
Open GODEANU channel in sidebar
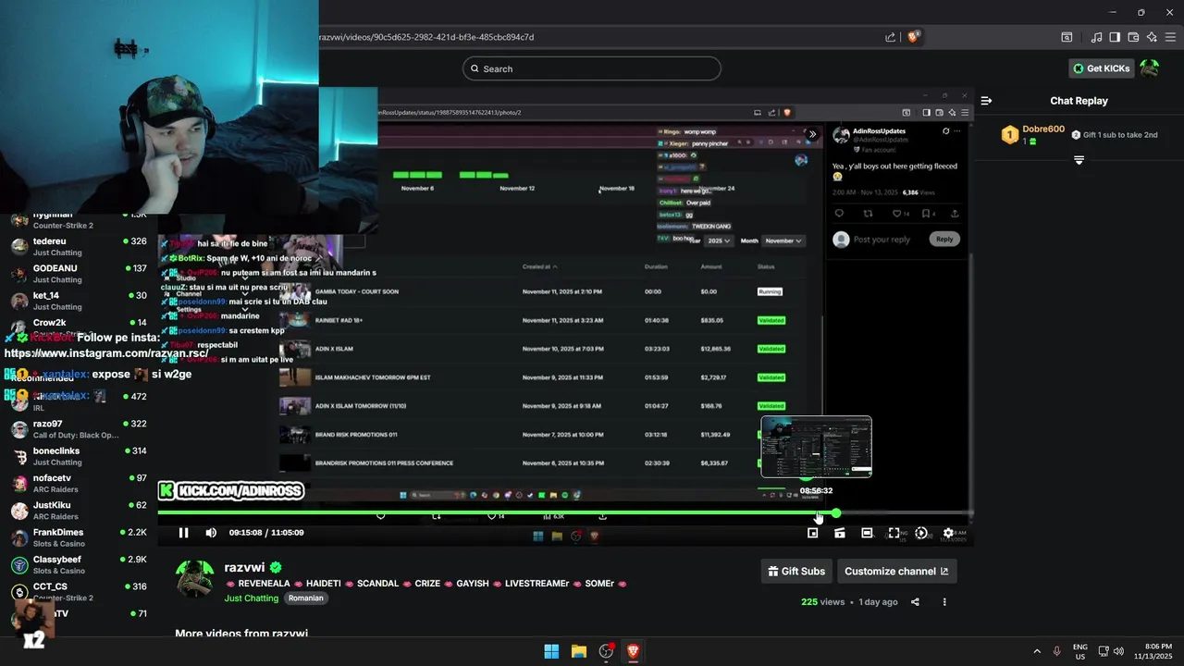pyautogui.click(x=79, y=274)
